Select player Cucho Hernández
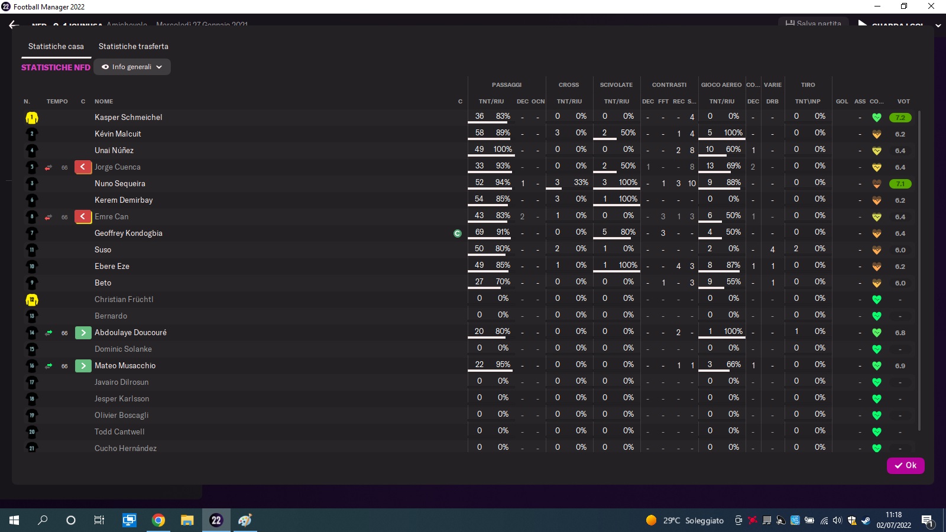The image size is (946, 532). point(125,449)
